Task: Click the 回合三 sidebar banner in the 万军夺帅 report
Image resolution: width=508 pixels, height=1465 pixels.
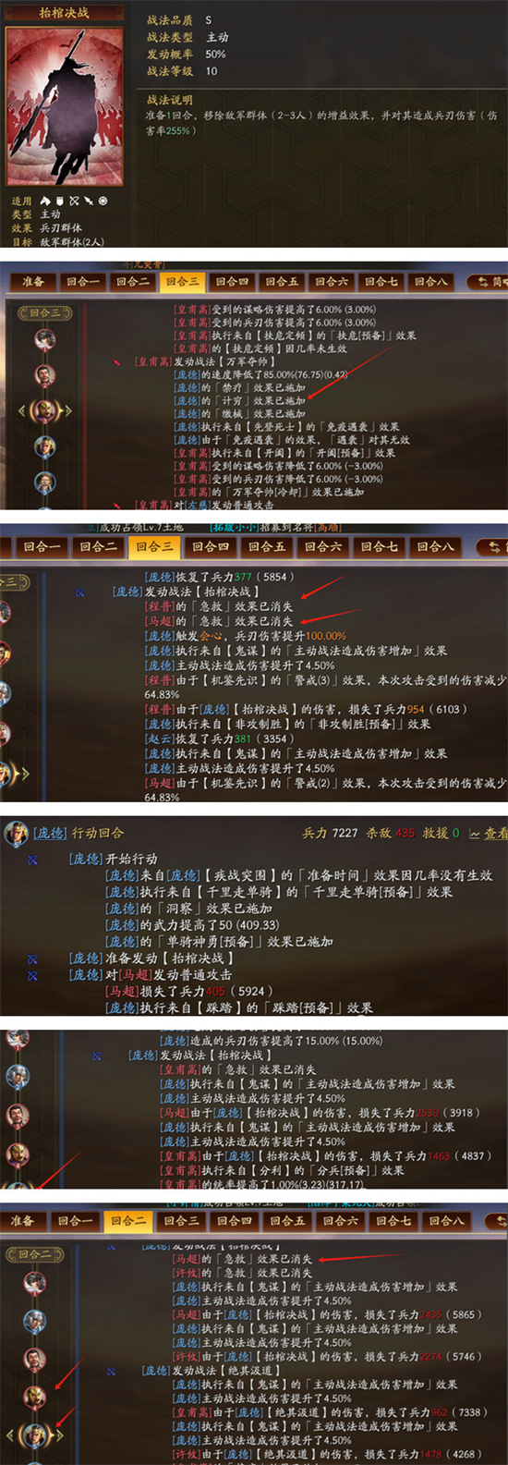Action: click(x=44, y=312)
